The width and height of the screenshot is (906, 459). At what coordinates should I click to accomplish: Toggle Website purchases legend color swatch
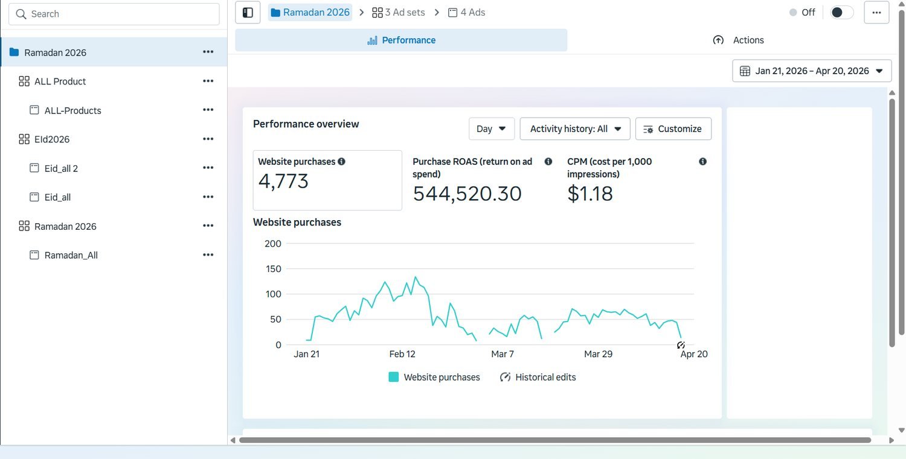pos(394,377)
